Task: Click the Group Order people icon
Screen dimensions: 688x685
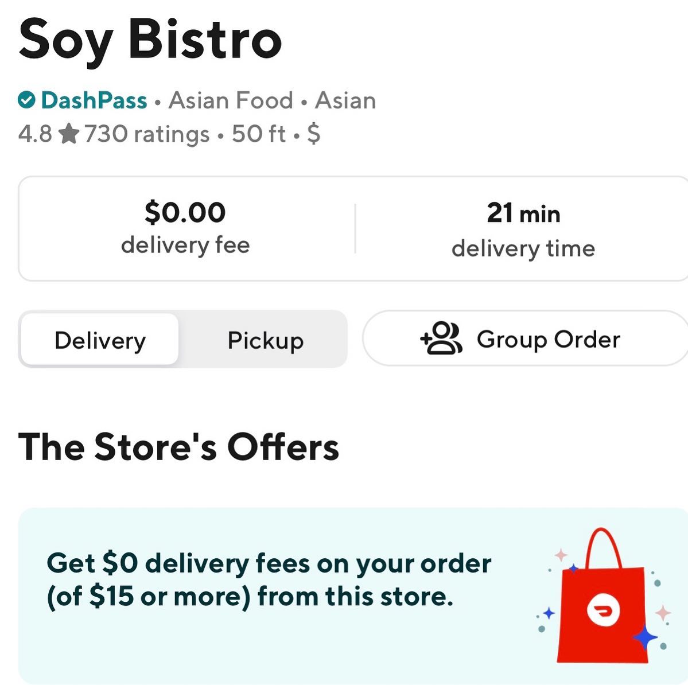Action: point(441,338)
